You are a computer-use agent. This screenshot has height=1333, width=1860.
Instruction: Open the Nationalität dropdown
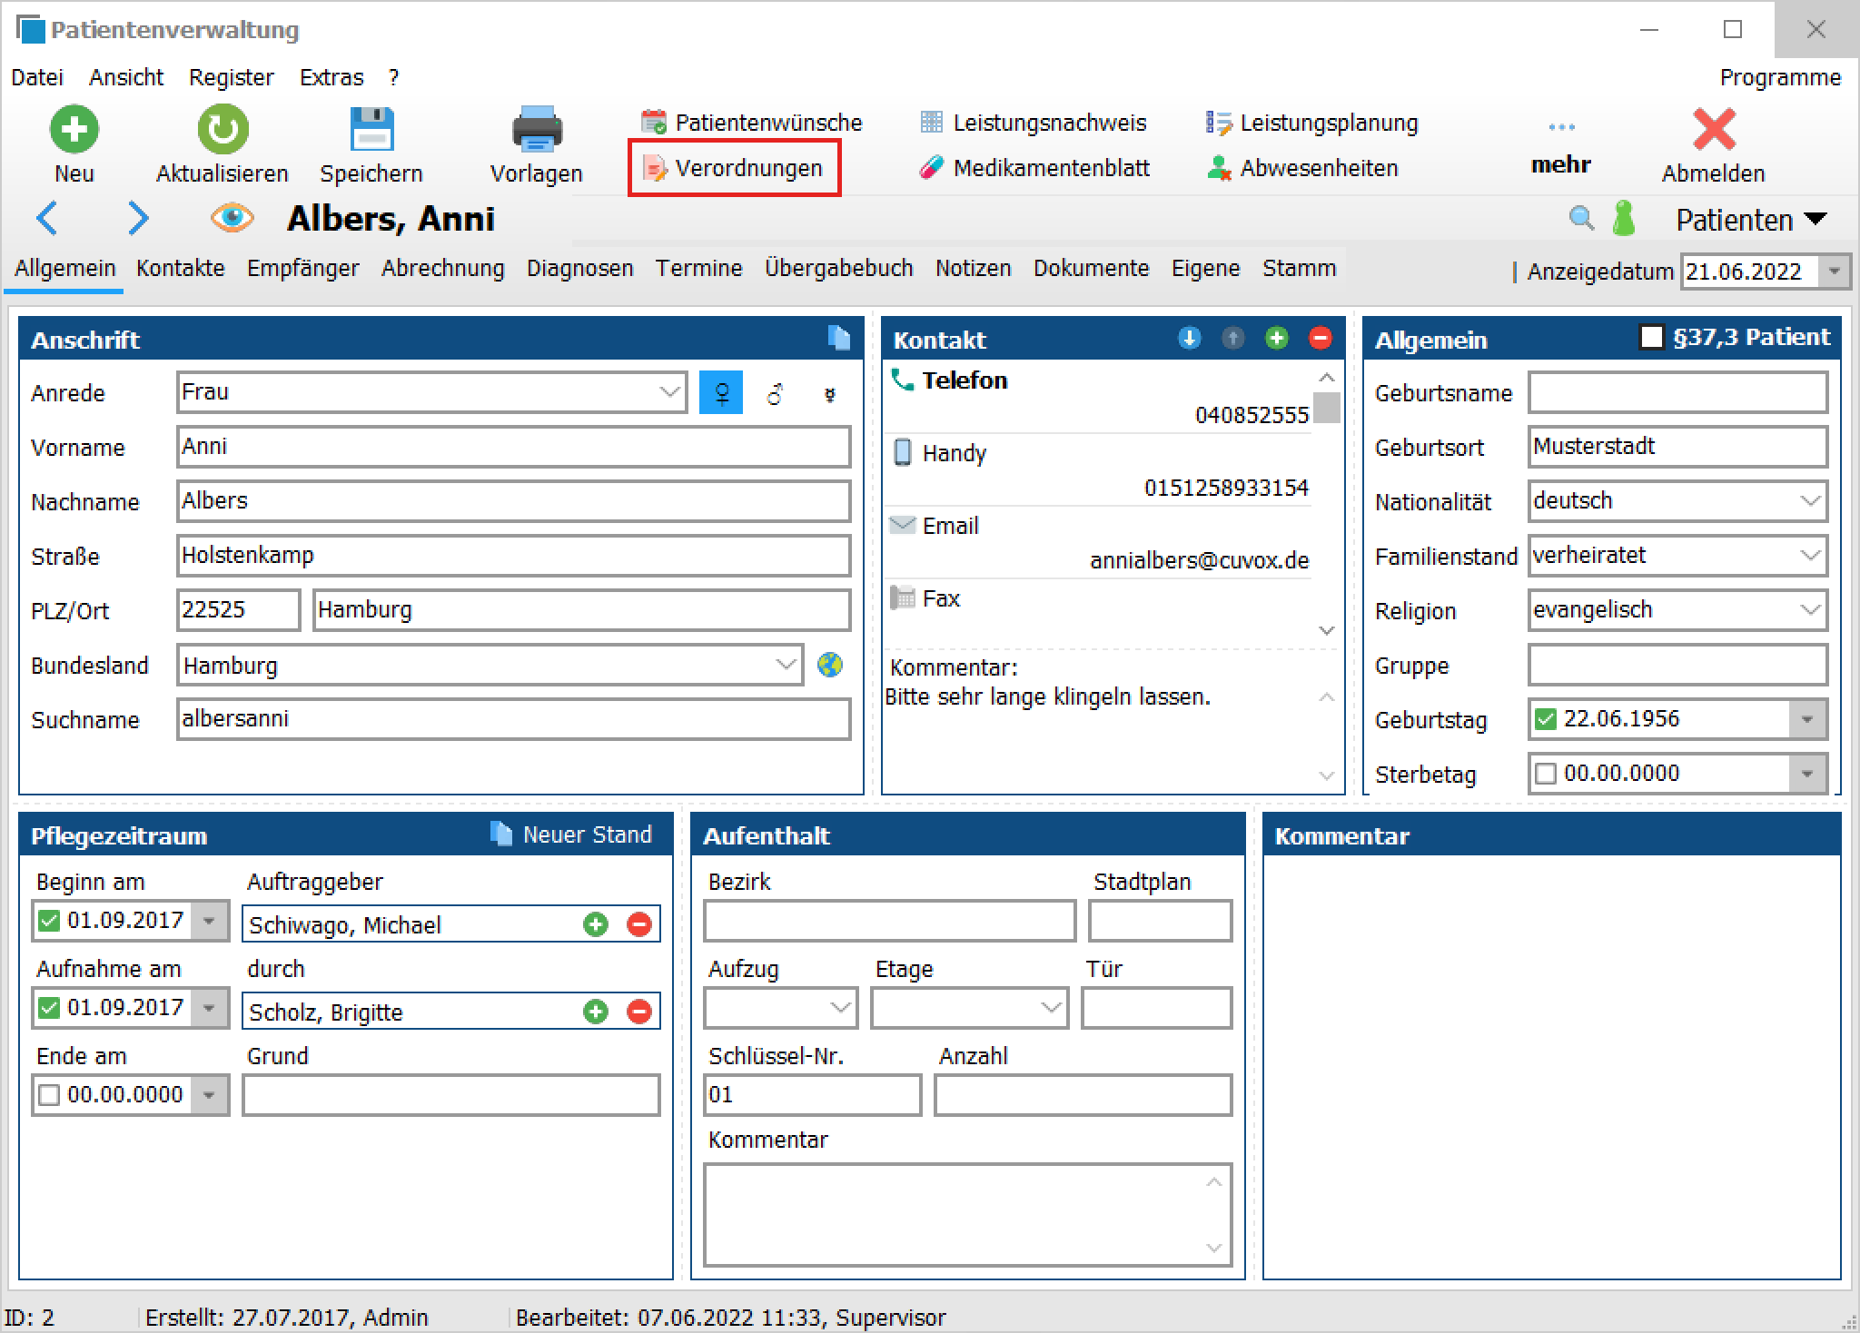tap(1810, 501)
